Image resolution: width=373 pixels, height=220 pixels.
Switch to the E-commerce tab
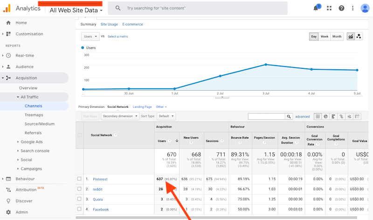tap(132, 24)
